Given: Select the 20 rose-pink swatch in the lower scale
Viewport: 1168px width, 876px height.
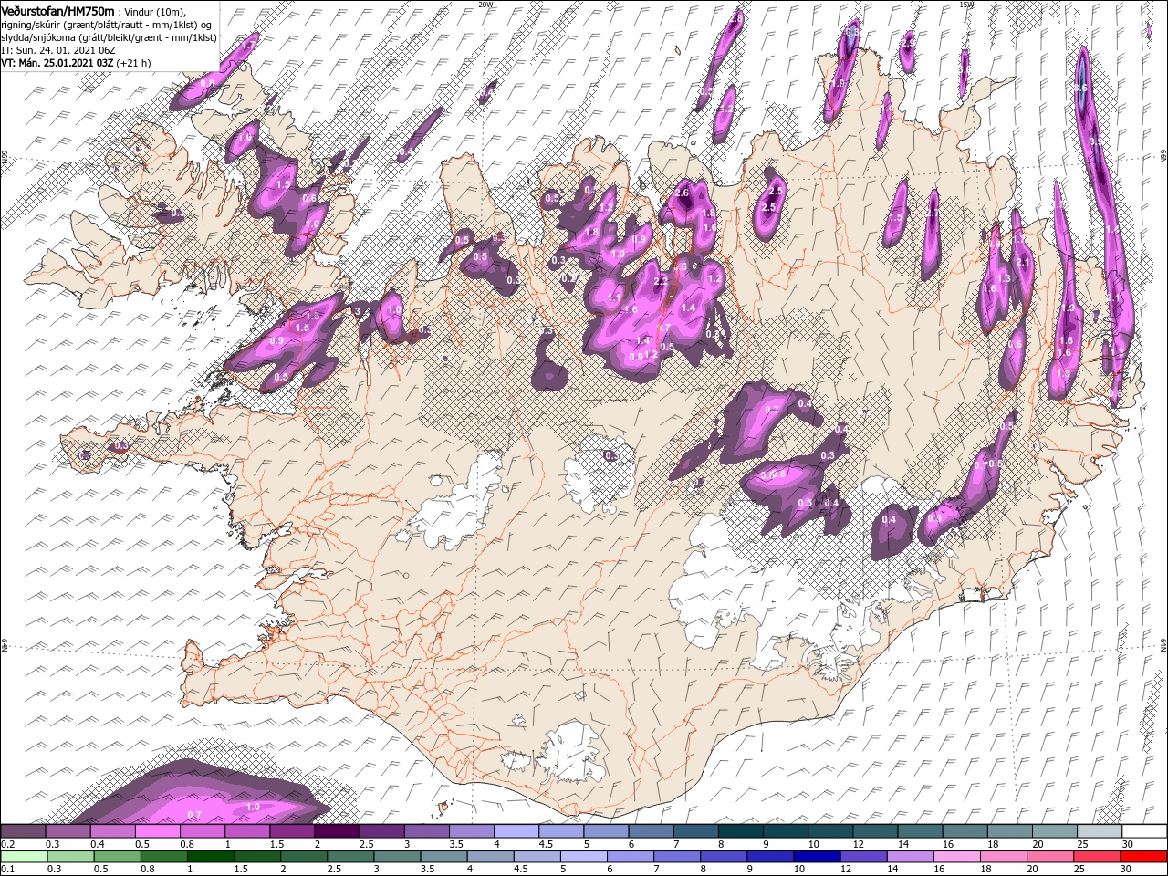Looking at the screenshot, I should click(x=1048, y=857).
